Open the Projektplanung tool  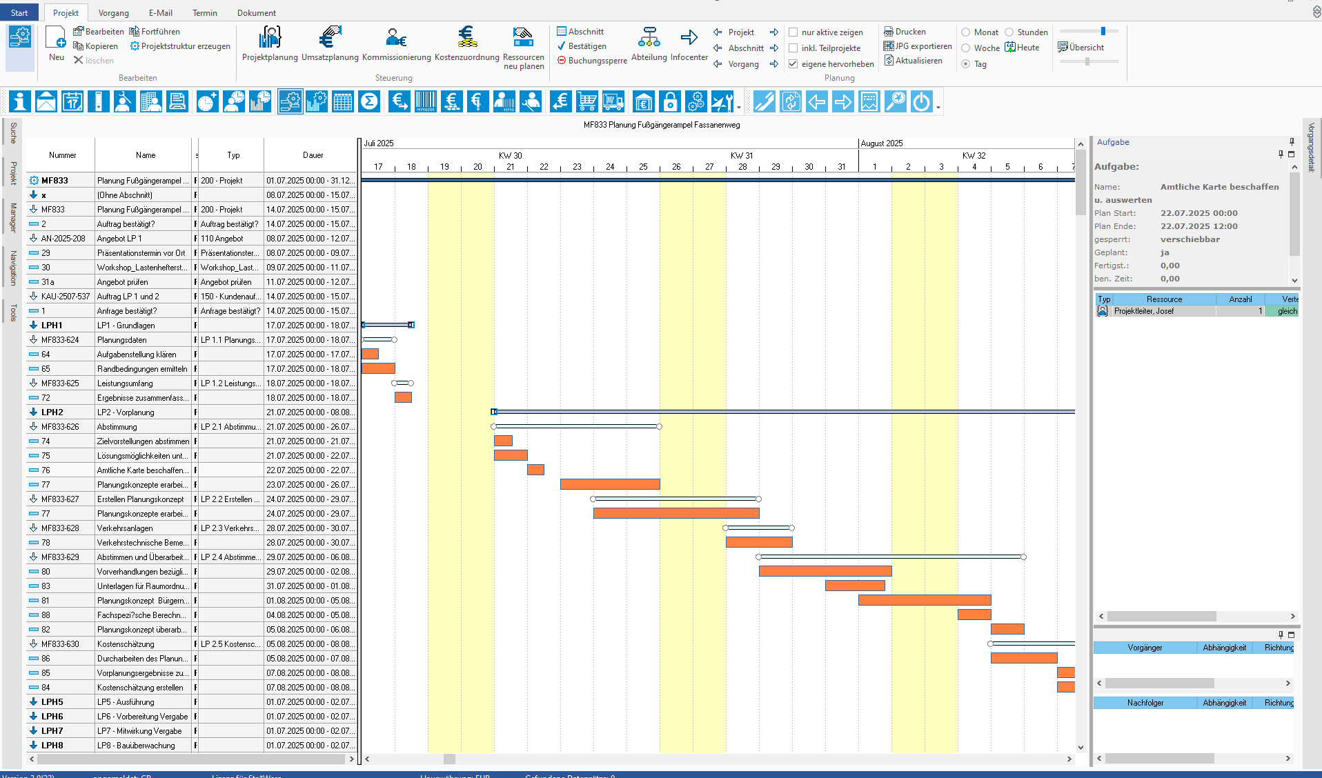pos(270,44)
